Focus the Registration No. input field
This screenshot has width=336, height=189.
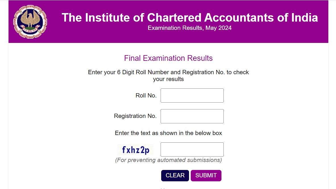pos(192,116)
